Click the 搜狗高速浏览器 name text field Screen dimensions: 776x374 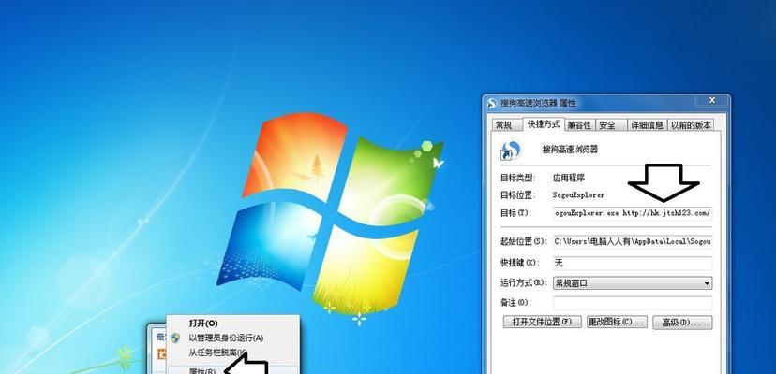point(570,150)
